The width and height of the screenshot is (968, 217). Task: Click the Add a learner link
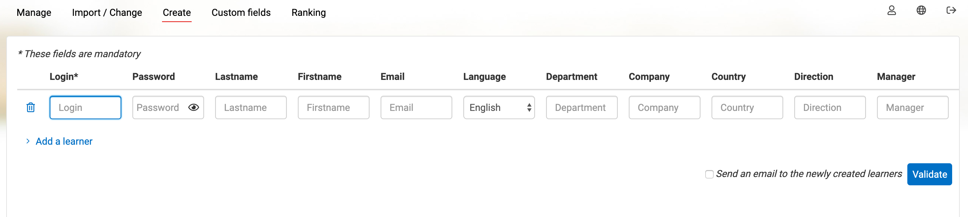pos(64,141)
